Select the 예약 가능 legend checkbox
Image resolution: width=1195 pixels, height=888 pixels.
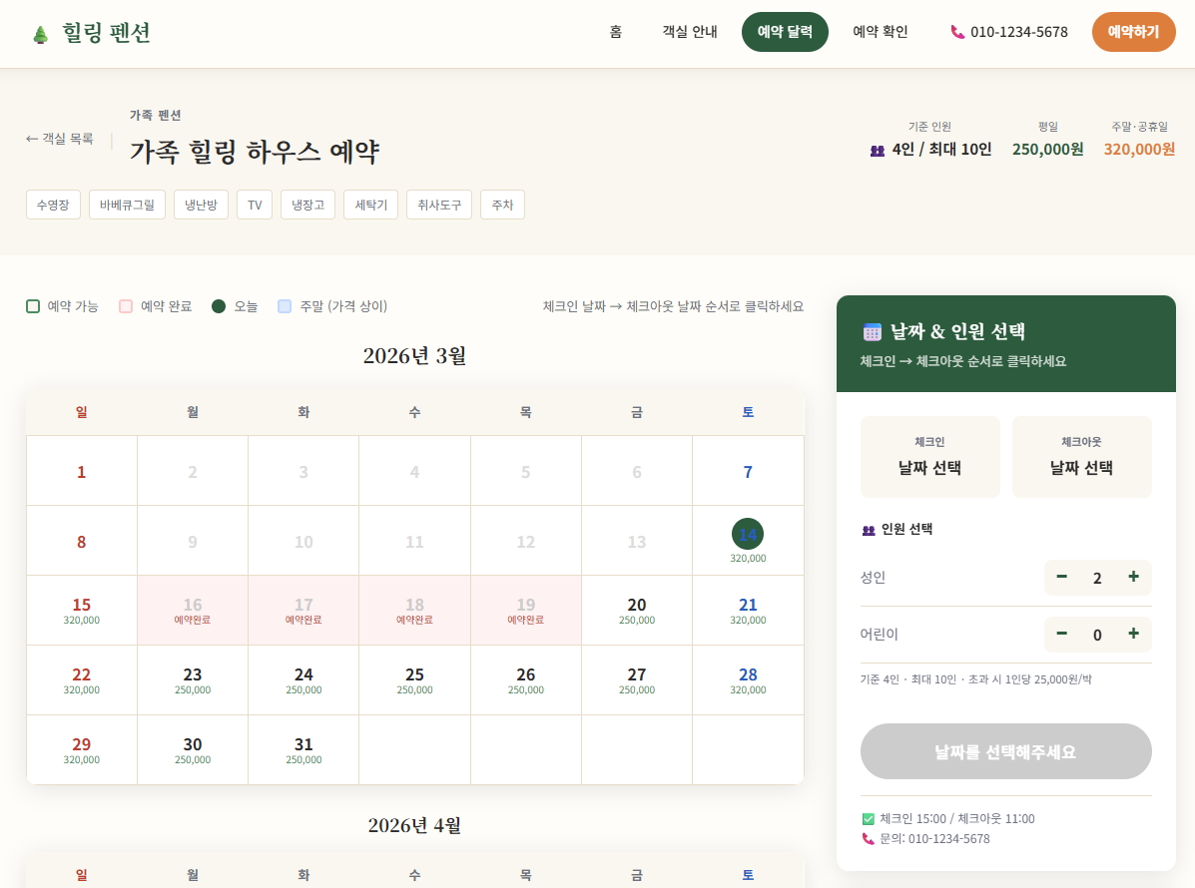[33, 306]
